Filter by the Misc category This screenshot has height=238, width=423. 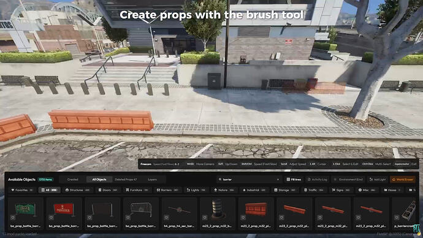(x=367, y=190)
